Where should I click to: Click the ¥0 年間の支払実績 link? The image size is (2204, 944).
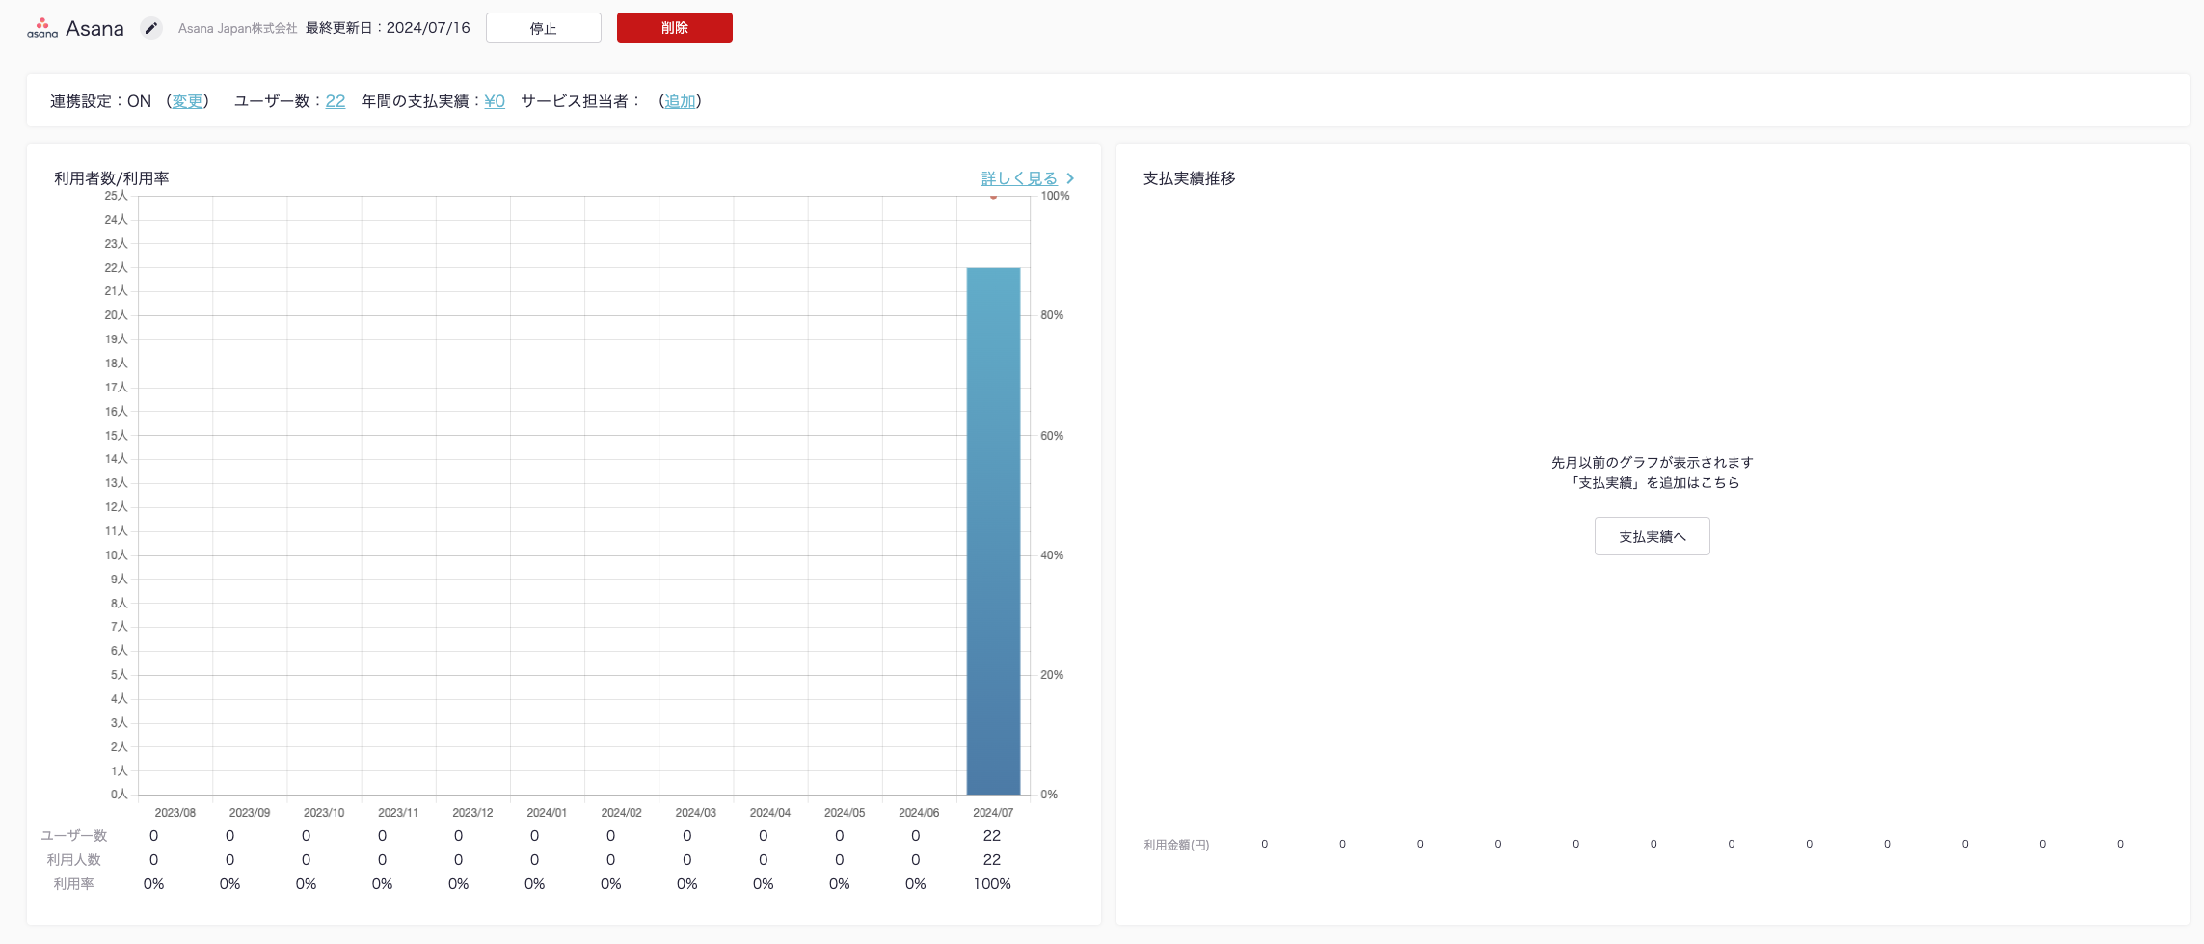(495, 101)
